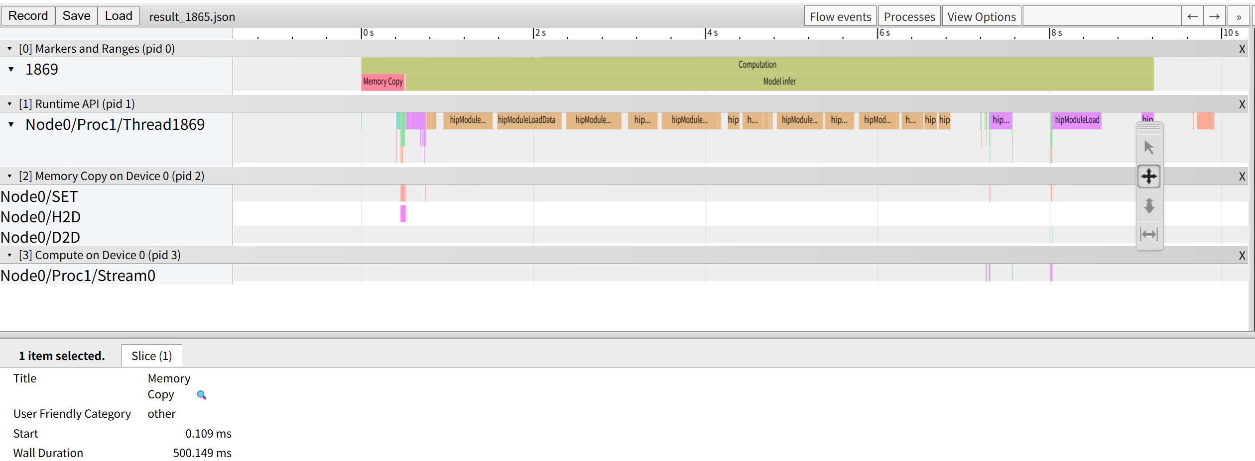Image resolution: width=1255 pixels, height=461 pixels.
Task: Click the magnifier beside Memory Copy title
Action: (x=201, y=394)
